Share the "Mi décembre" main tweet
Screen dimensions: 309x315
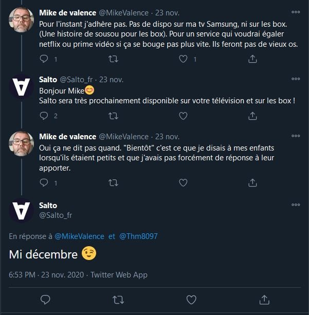(x=264, y=299)
